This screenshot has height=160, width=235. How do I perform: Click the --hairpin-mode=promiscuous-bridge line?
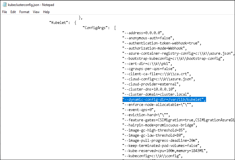coord(160,125)
